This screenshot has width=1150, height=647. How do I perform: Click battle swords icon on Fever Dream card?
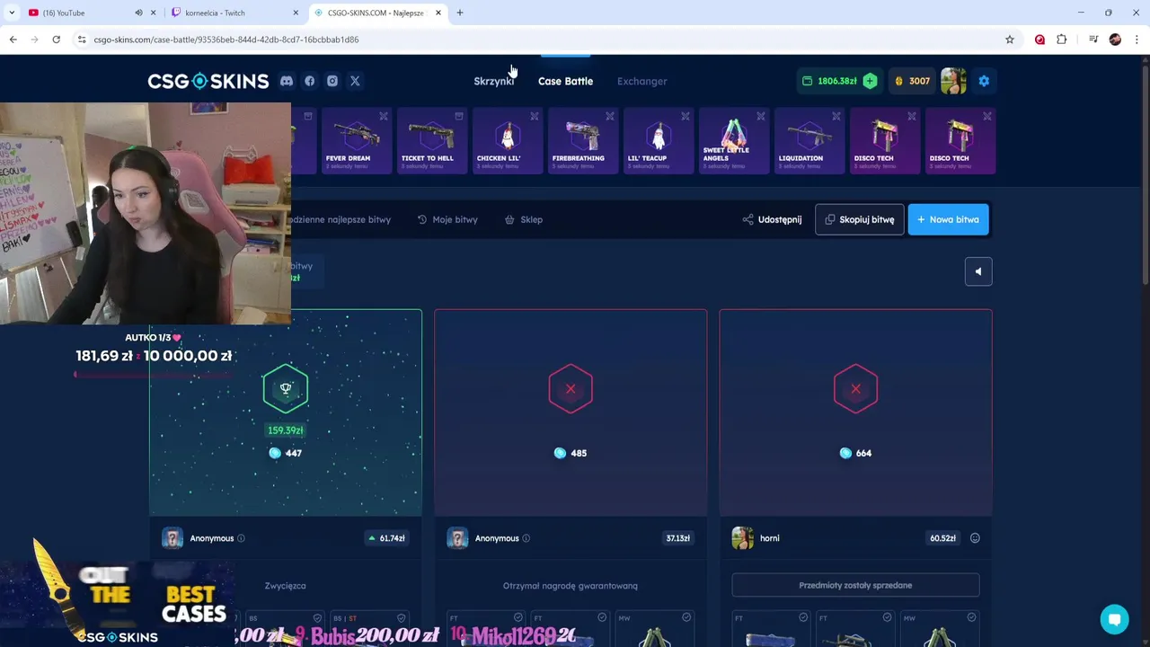click(384, 116)
